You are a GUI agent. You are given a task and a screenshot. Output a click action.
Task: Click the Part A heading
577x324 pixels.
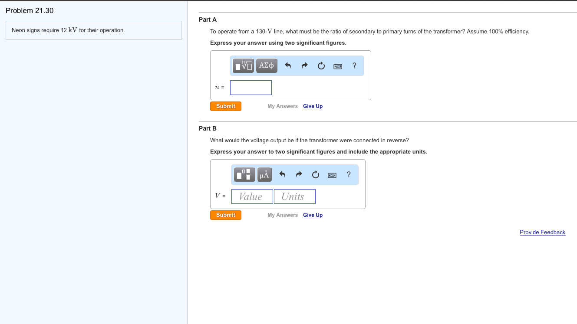(x=208, y=20)
